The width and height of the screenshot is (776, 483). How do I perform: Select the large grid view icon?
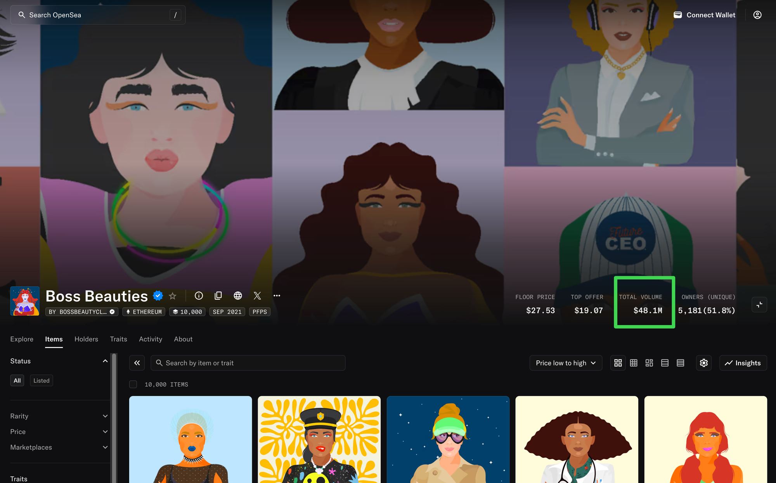coord(618,363)
